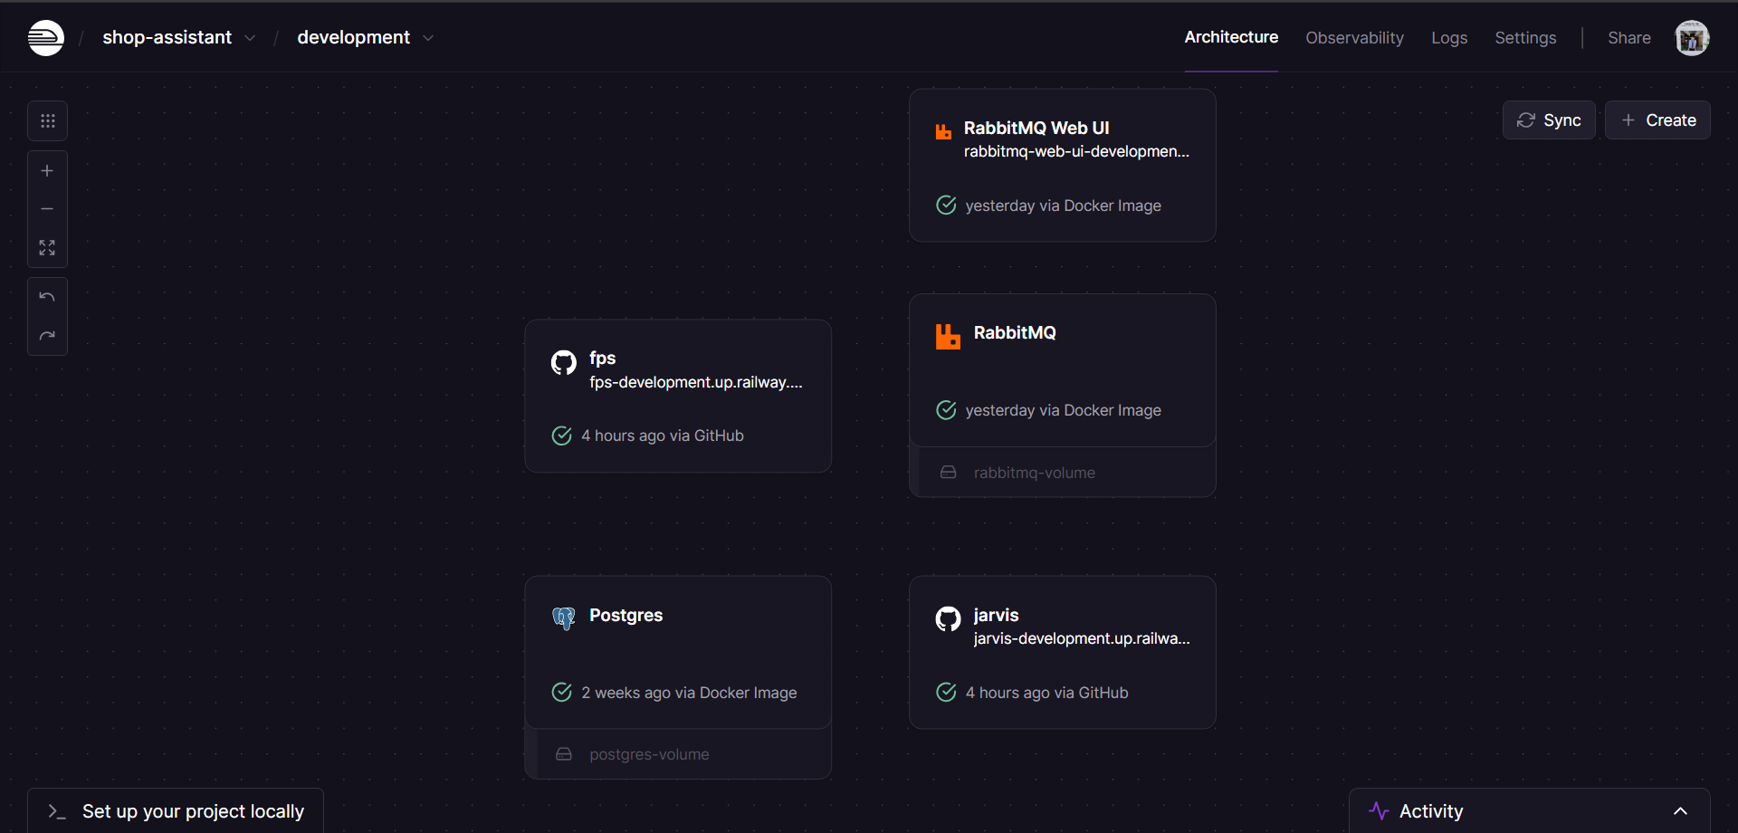
Task: Open the development environment dropdown
Action: click(x=366, y=37)
